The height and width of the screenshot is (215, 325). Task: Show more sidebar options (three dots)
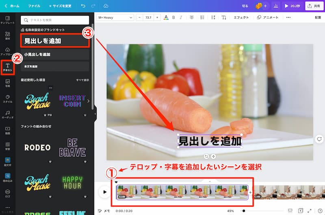click(7, 207)
